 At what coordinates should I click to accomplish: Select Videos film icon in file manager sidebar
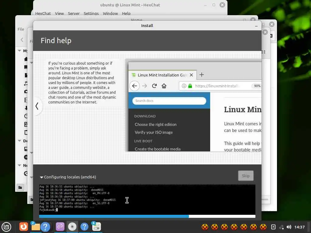(26, 100)
